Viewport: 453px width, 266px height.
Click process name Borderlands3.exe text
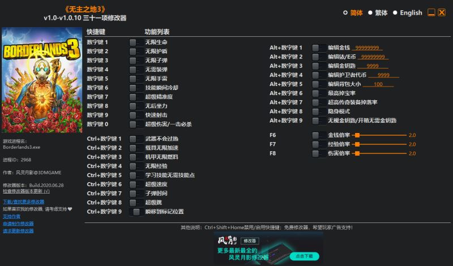point(22,147)
